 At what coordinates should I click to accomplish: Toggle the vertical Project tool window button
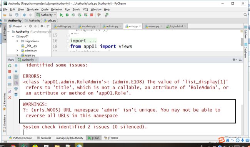[x=5, y=33]
